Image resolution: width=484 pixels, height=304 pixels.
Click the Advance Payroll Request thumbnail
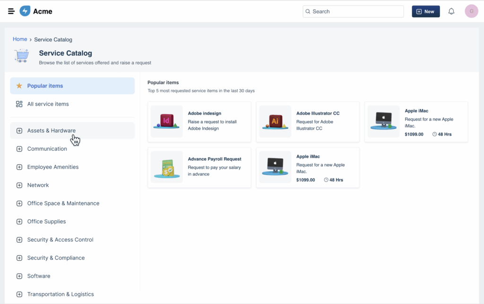(166, 168)
